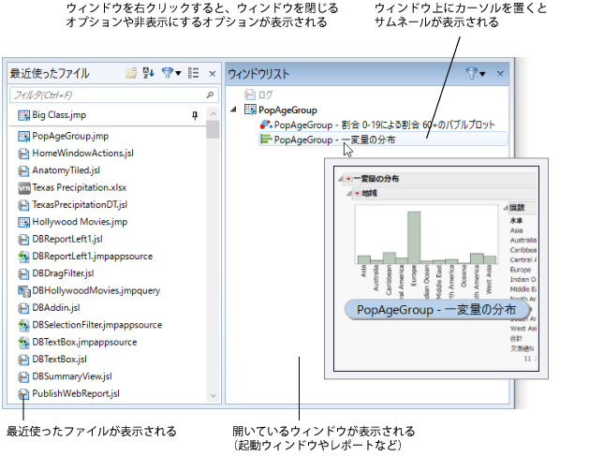
Task: Click the DBReportLeft1.jsl script icon
Action: 23,240
